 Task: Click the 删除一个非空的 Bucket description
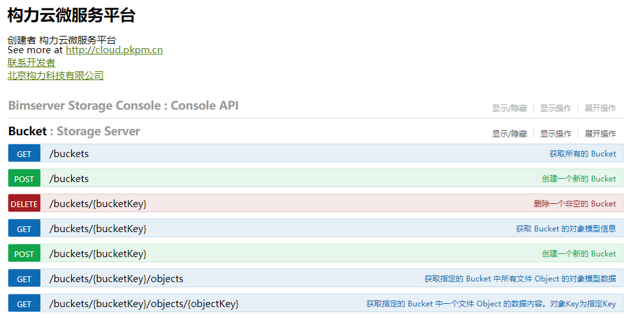pos(575,203)
